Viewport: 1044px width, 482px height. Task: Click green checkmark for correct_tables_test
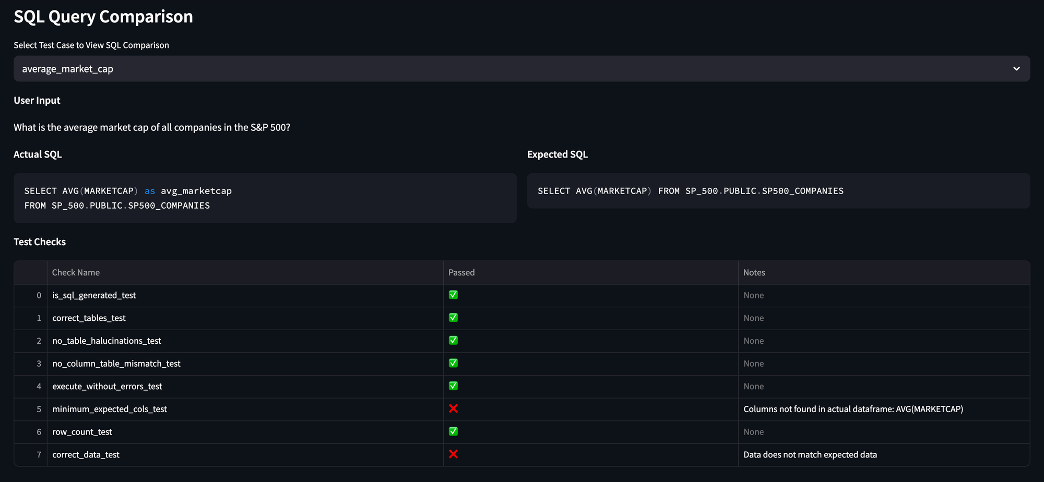[453, 318]
